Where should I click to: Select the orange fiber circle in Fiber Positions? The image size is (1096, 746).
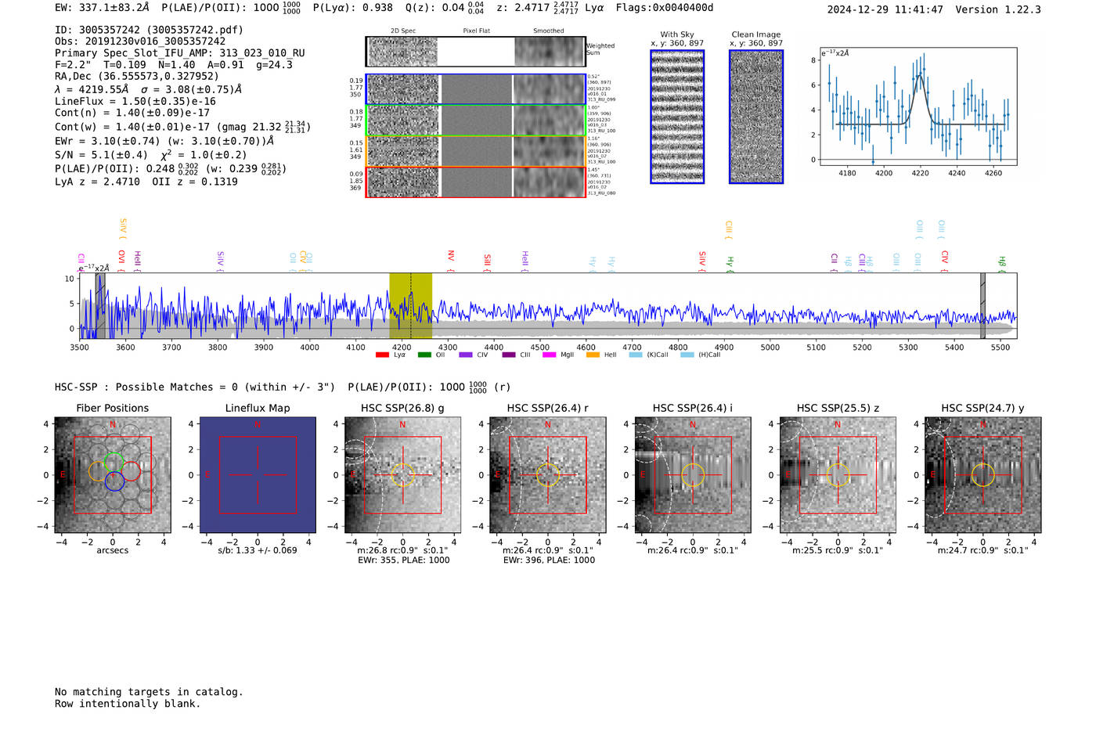pyautogui.click(x=98, y=471)
